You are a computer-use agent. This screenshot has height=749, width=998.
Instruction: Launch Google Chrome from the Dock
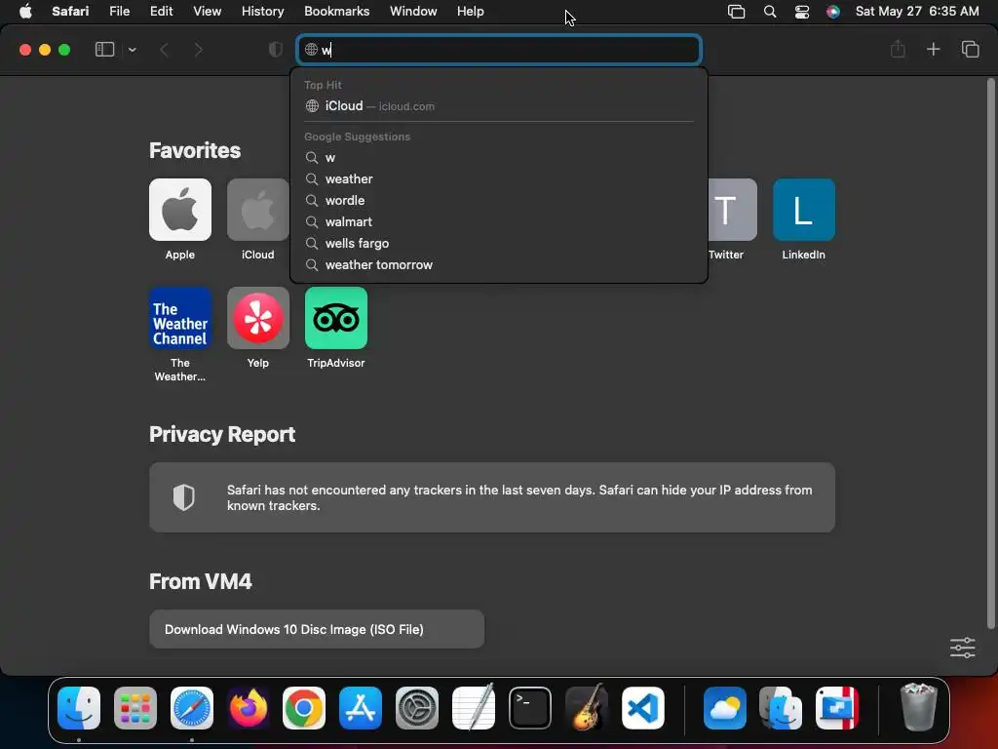pyautogui.click(x=304, y=708)
